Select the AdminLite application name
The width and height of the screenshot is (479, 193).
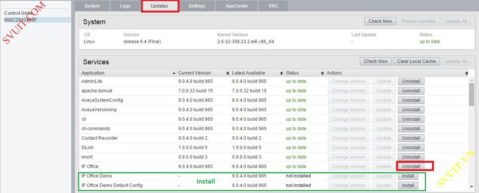(x=92, y=81)
